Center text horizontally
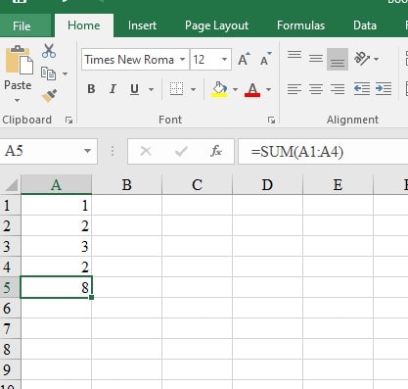This screenshot has height=389, width=408. tap(316, 89)
